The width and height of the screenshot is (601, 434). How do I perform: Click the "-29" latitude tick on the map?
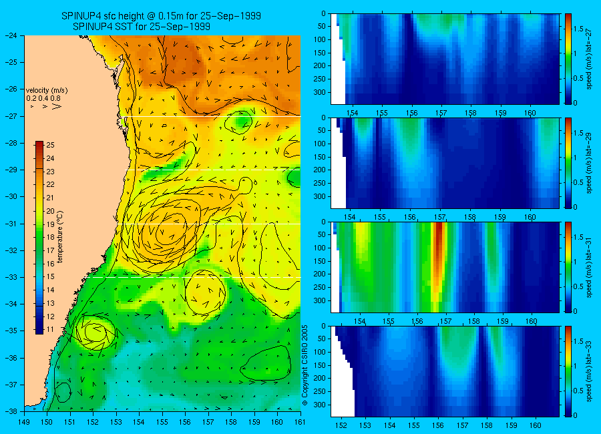pos(11,170)
